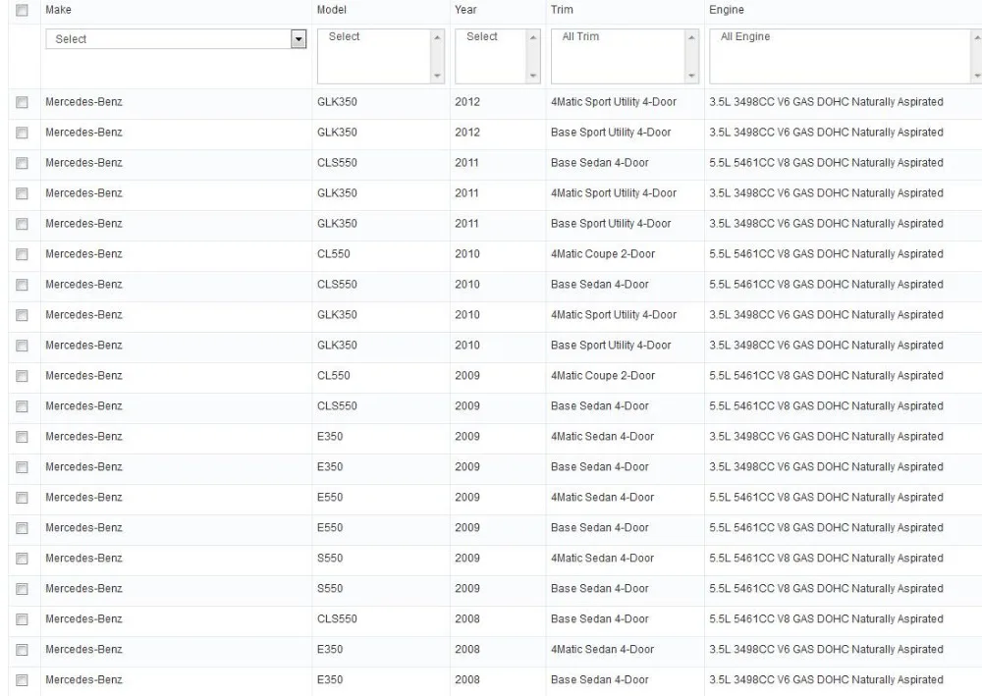Click the 4Matic Sport Utility 4-Door trim for 2011
This screenshot has width=982, height=696.
pyautogui.click(x=614, y=193)
